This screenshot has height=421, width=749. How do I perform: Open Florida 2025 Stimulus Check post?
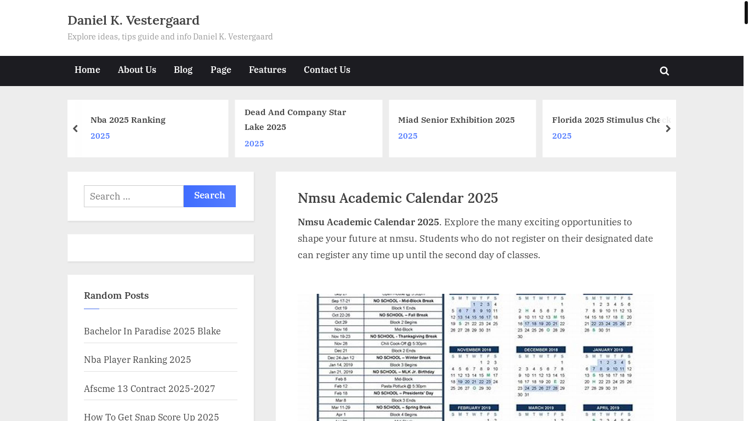(611, 120)
